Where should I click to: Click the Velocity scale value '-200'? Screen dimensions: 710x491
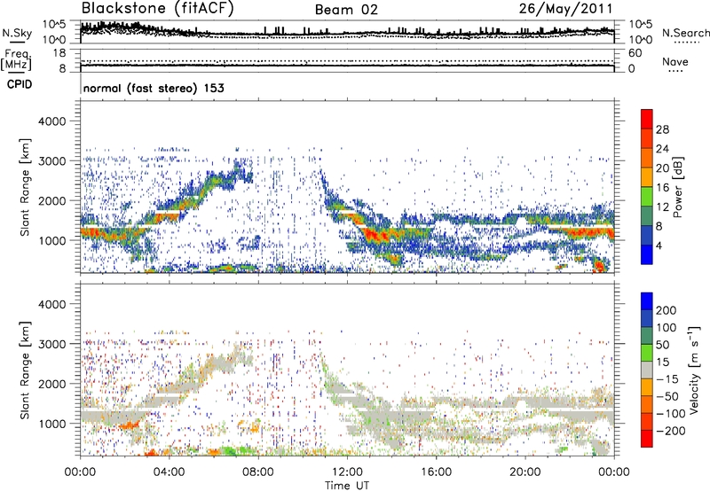[671, 431]
